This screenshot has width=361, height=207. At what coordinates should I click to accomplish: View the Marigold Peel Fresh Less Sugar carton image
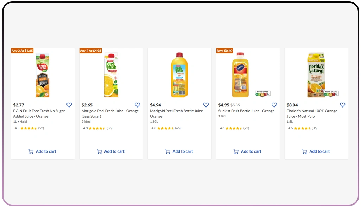click(x=111, y=75)
